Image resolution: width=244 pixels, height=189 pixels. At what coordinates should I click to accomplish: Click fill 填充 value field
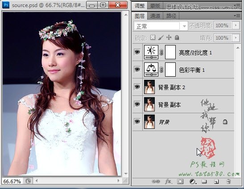point(223,38)
